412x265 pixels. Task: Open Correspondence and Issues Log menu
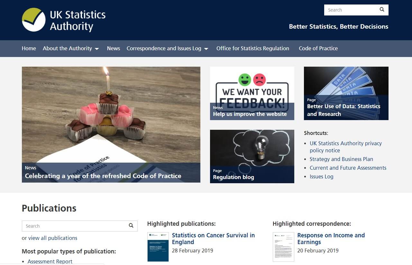click(x=164, y=48)
